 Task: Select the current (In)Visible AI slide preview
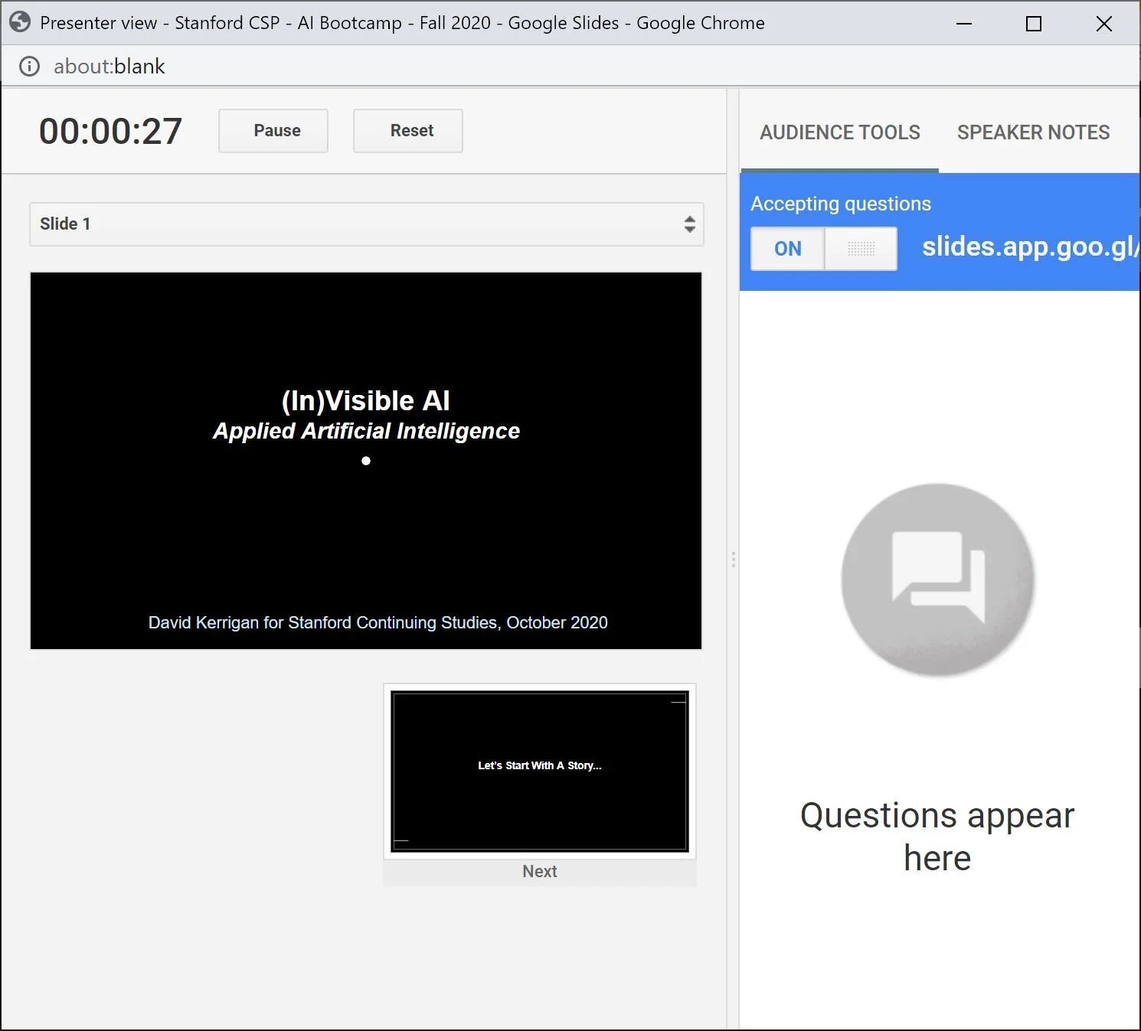pyautogui.click(x=365, y=461)
